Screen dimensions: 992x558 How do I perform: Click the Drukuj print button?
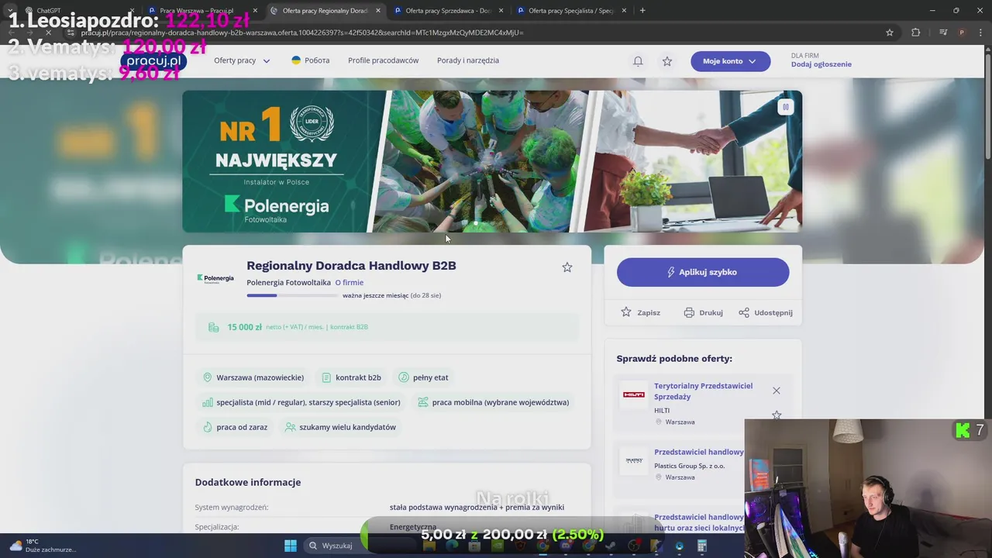[703, 312]
